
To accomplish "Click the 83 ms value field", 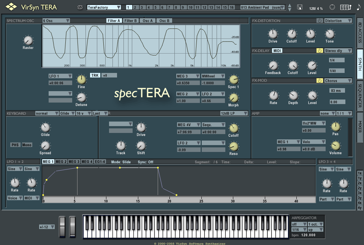I will pyautogui.click(x=337, y=90).
